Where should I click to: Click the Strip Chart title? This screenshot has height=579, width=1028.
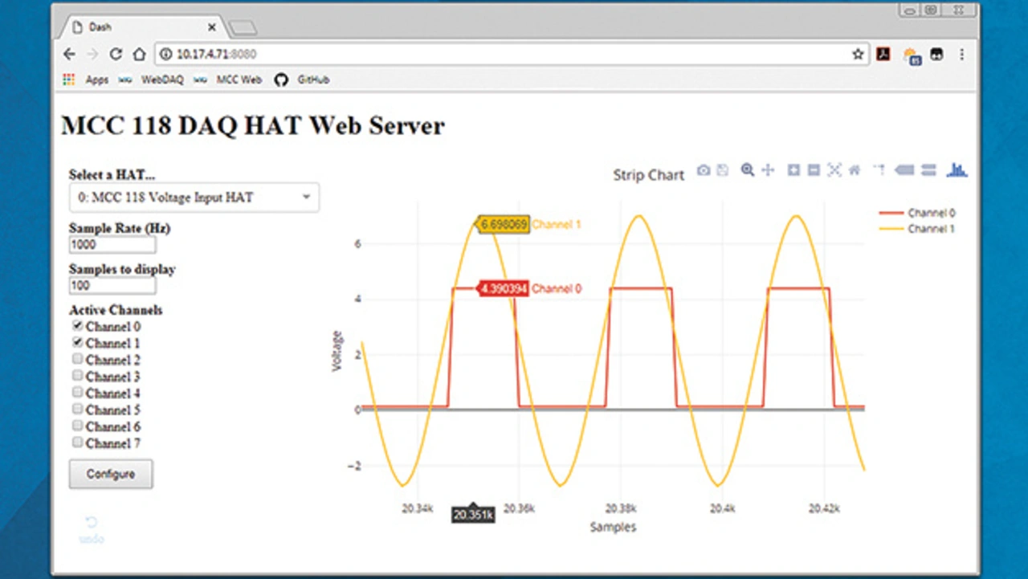point(648,175)
